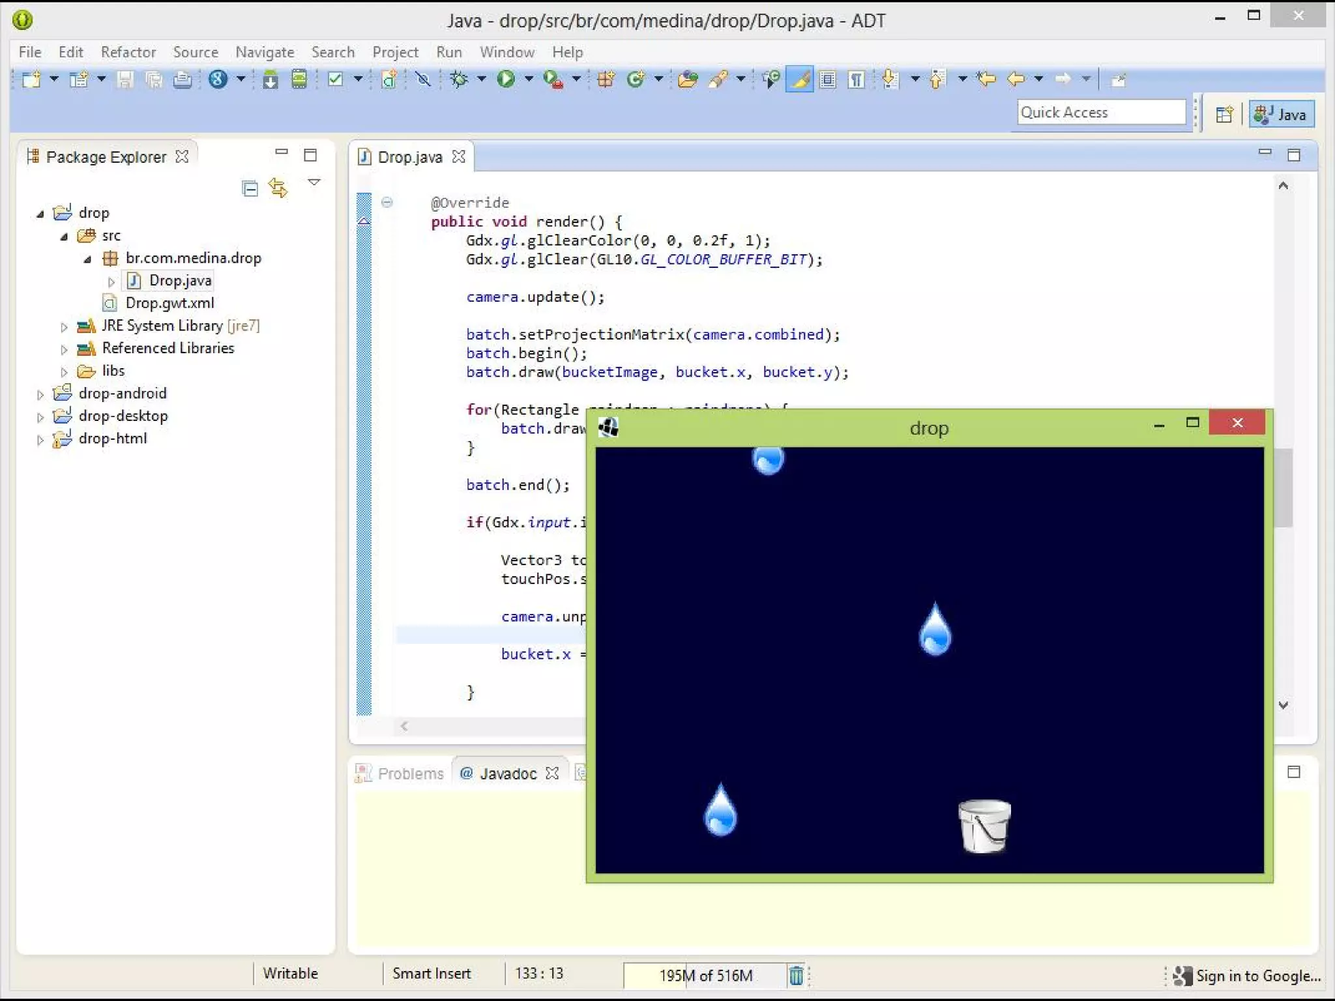
Task: Click the Quick Access search field
Action: tap(1100, 112)
